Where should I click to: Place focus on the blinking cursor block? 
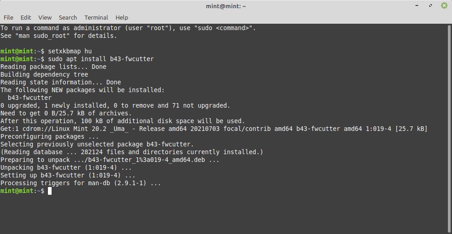(x=50, y=191)
